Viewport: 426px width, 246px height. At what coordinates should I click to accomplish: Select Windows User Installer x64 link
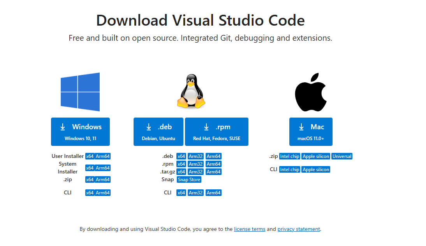tap(90, 156)
